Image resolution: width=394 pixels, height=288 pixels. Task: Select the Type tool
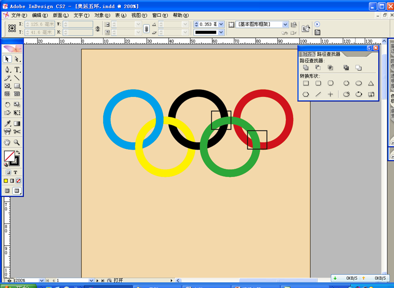pos(17,69)
